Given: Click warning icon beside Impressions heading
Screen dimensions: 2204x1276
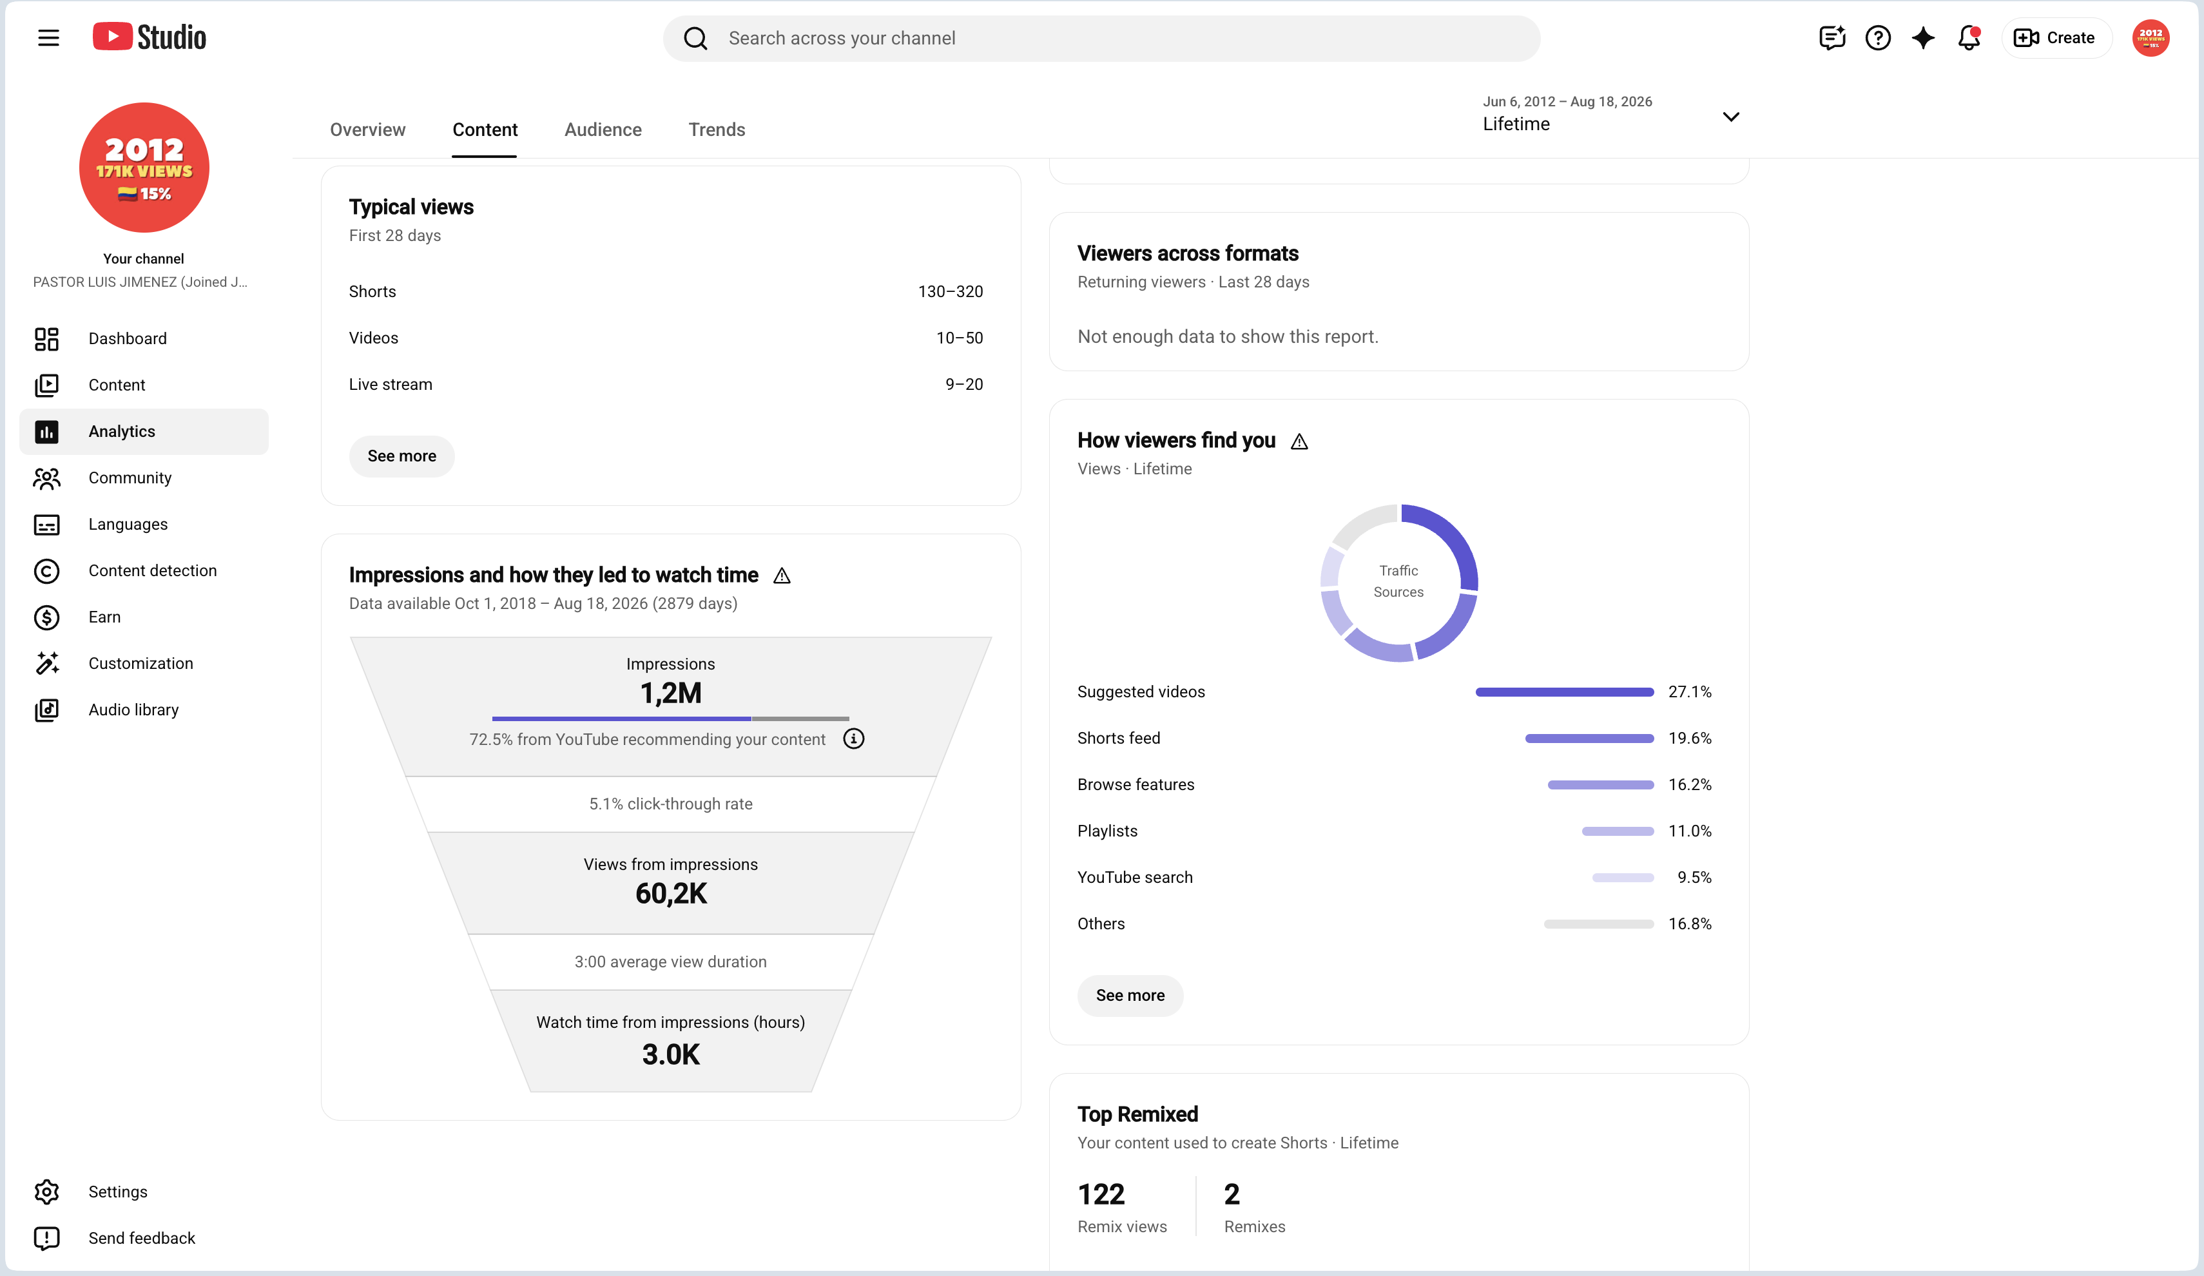Looking at the screenshot, I should (x=782, y=575).
